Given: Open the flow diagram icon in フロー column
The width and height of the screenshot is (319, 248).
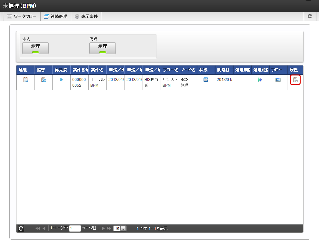Looking at the screenshot, I should [278, 80].
